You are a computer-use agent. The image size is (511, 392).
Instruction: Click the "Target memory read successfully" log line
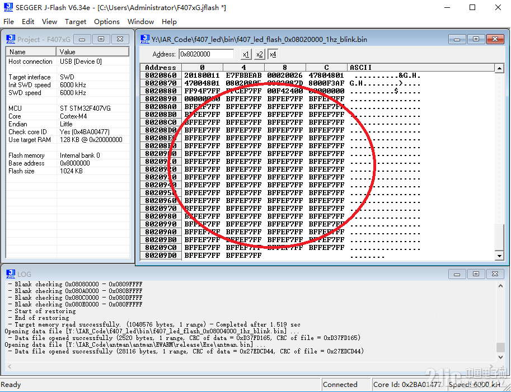pyautogui.click(x=154, y=324)
